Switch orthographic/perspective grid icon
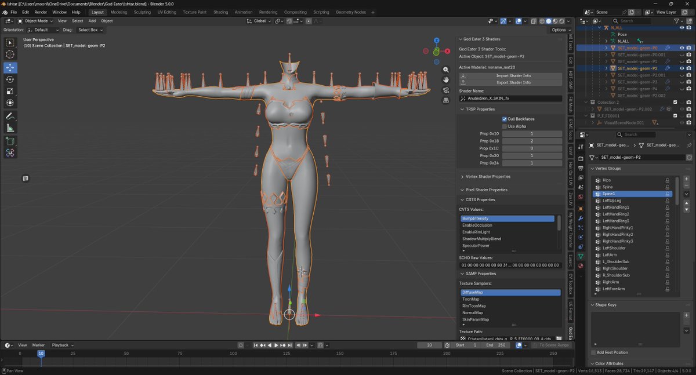 click(x=446, y=100)
